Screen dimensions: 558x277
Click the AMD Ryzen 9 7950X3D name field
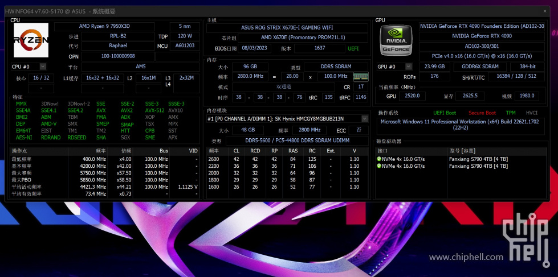tap(104, 27)
